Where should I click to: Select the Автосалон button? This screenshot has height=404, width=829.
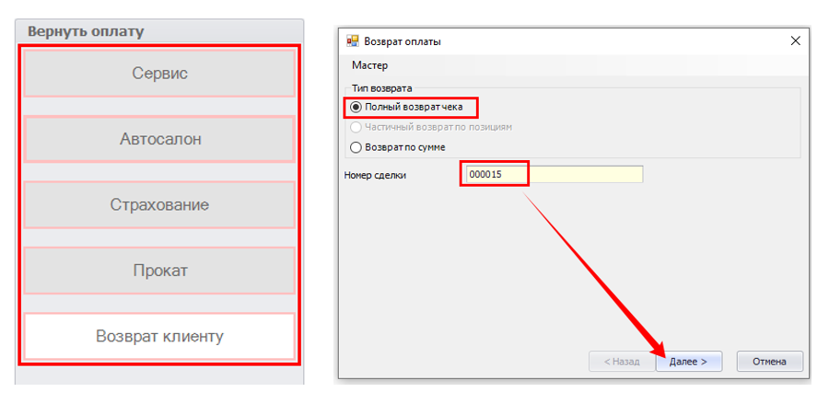pyautogui.click(x=159, y=139)
